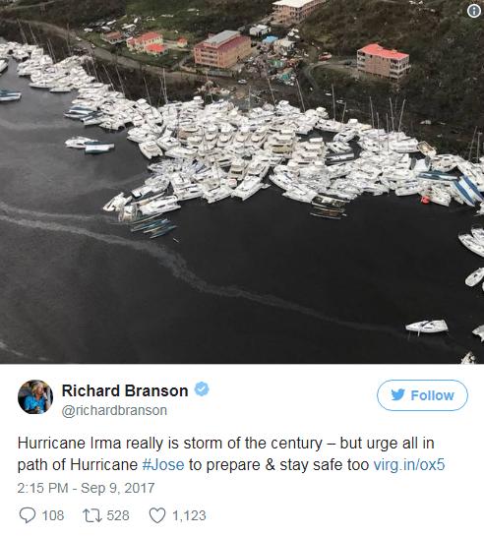Click the 108 replies count
Viewport: 484px width, 536px height.
coord(53,515)
